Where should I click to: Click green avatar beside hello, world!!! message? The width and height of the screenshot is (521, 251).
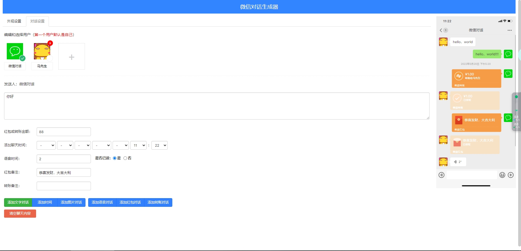tap(508, 54)
